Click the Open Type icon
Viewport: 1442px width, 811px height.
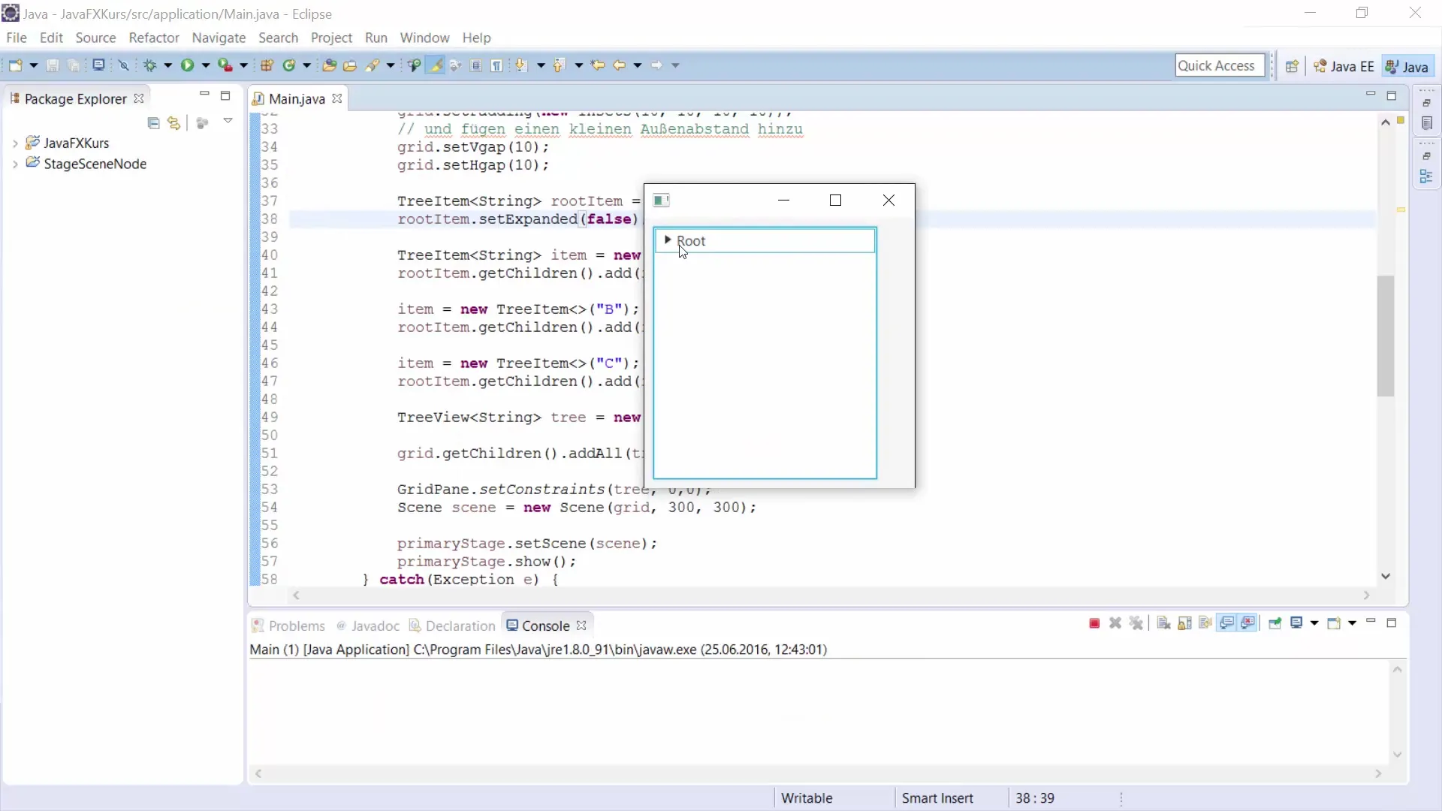coord(329,65)
